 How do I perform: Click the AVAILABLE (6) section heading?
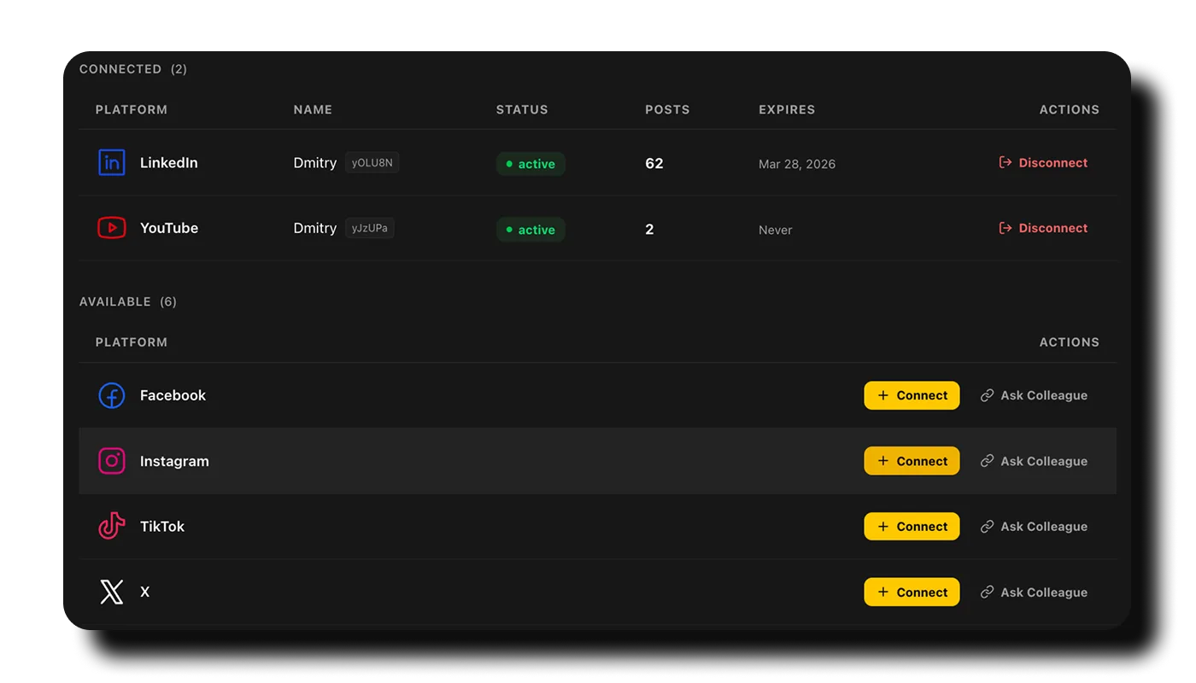coord(128,301)
